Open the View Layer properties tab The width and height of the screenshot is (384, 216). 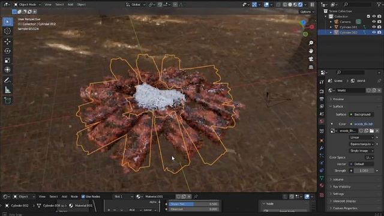pos(322,106)
